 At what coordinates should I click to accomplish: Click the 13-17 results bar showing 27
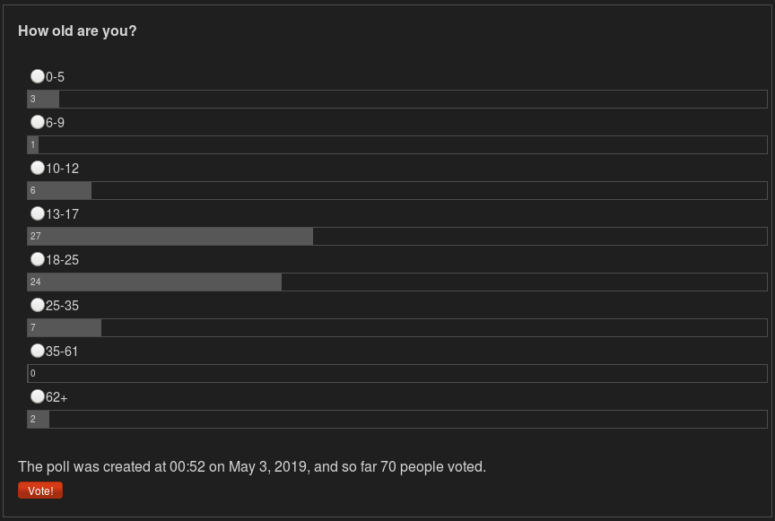pyautogui.click(x=396, y=236)
